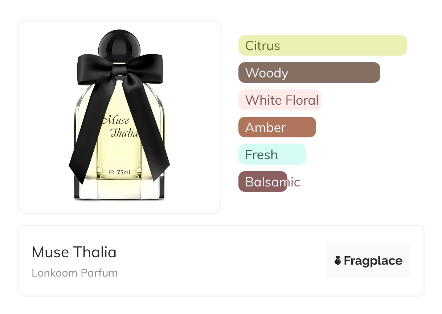This screenshot has width=442, height=314.
Task: Open the Lonkoom Parfum brand link
Action: click(x=75, y=273)
